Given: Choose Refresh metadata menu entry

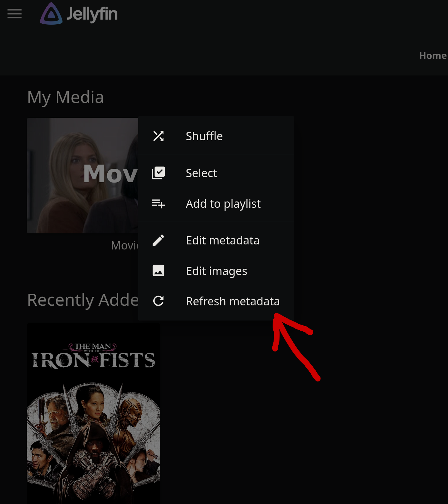Looking at the screenshot, I should click(x=216, y=301).
